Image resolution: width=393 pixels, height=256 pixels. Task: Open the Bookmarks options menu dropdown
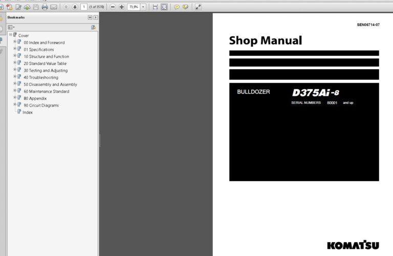(11, 27)
